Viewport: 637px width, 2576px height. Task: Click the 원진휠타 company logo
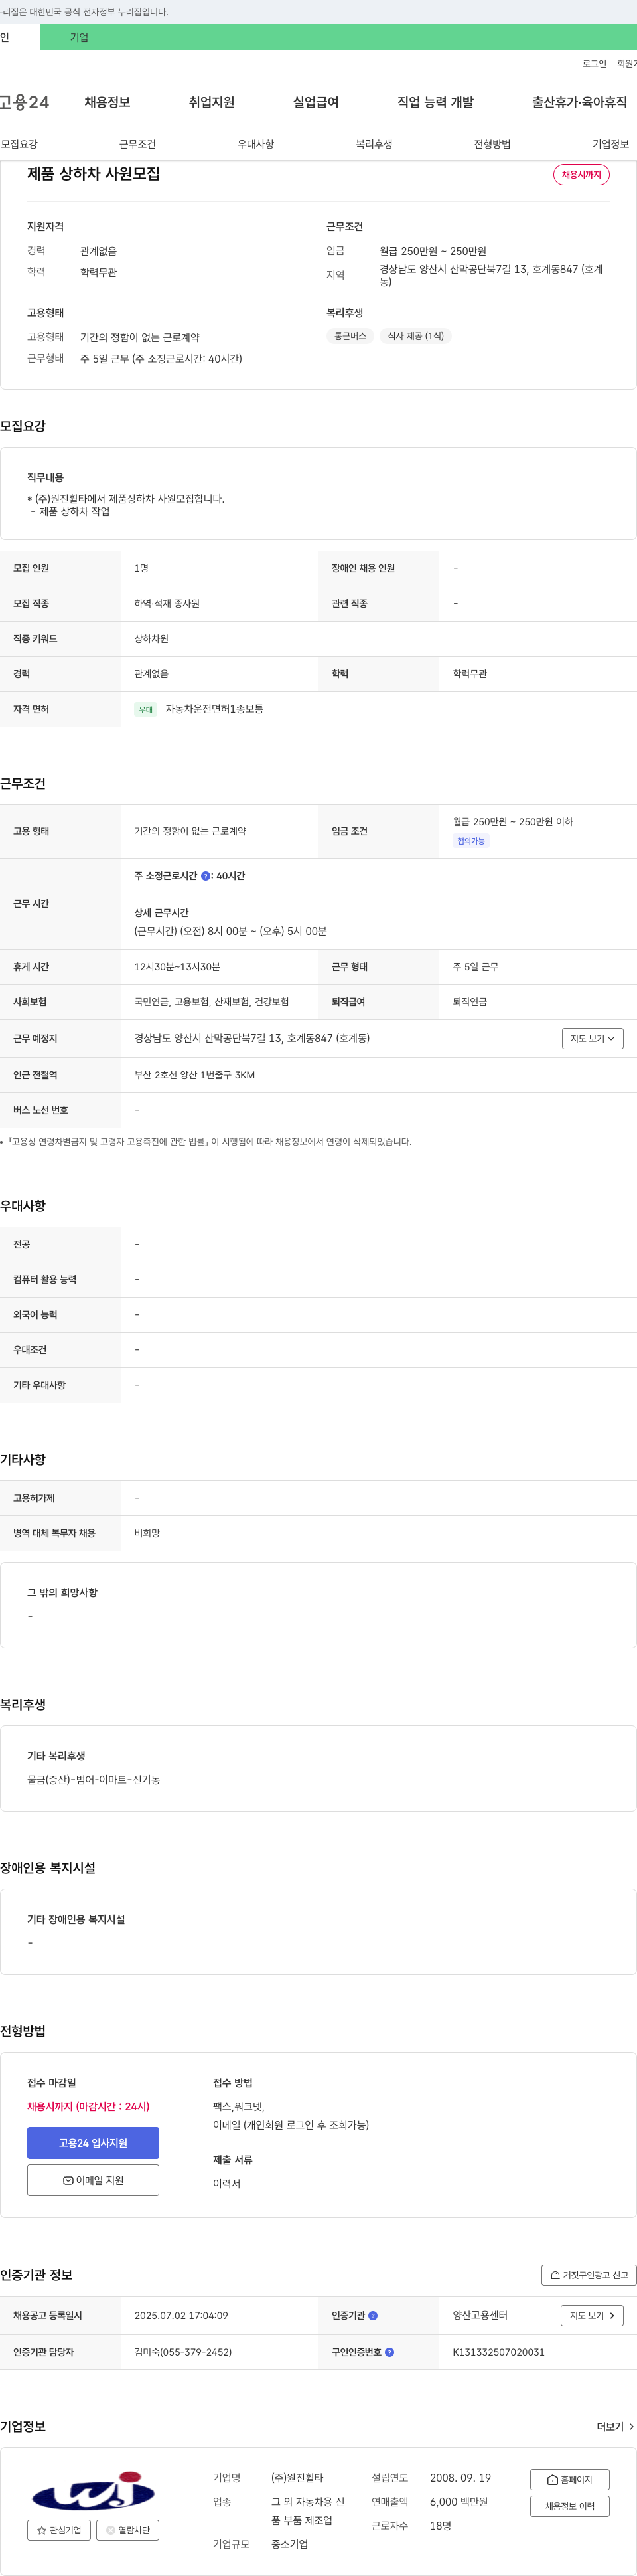93,2489
